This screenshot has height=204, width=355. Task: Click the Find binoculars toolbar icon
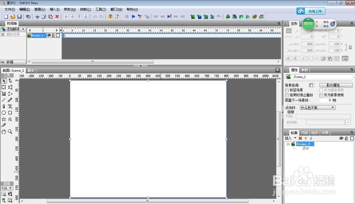(x=28, y=17)
